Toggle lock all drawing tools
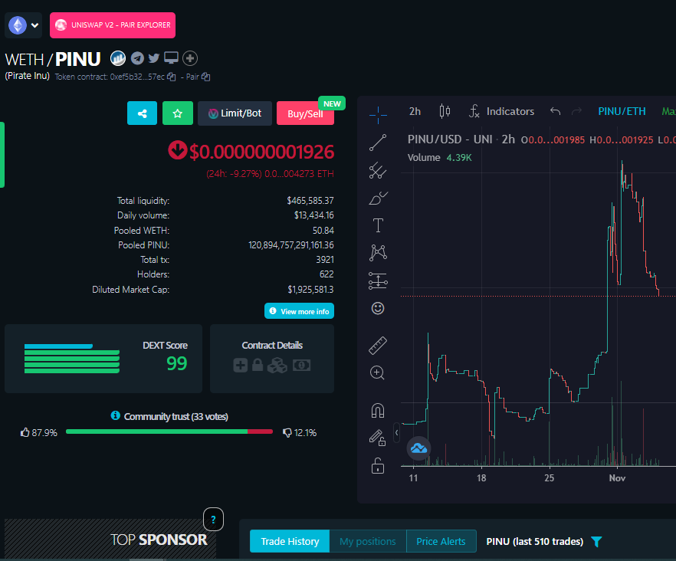This screenshot has width=676, height=561. (378, 466)
